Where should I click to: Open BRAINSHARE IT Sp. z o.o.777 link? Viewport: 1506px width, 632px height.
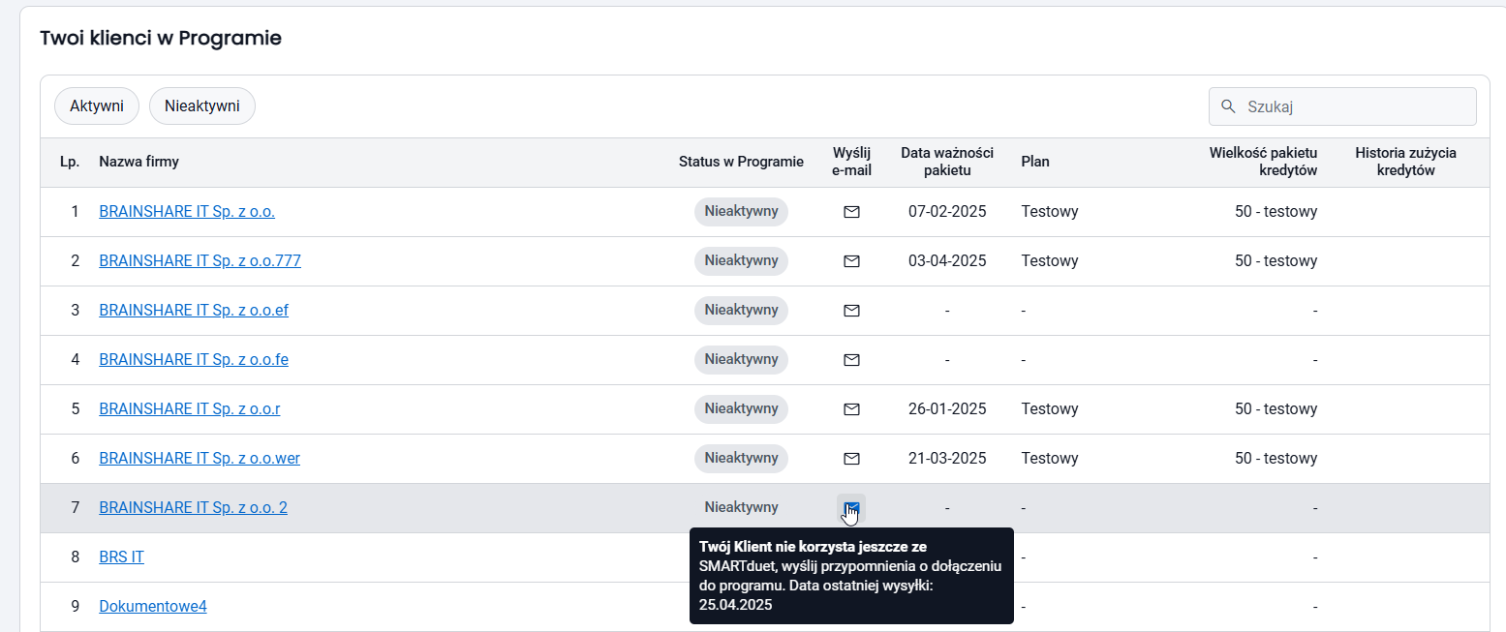tap(200, 260)
